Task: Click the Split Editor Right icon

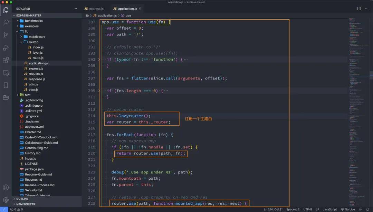Action: coord(359,9)
